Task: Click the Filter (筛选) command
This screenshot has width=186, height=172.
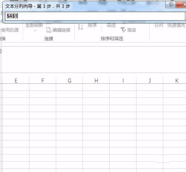Action: (x=111, y=25)
